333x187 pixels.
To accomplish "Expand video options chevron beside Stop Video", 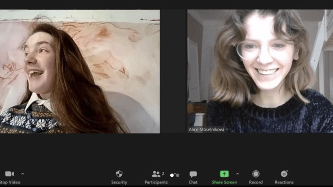I will pyautogui.click(x=22, y=174).
